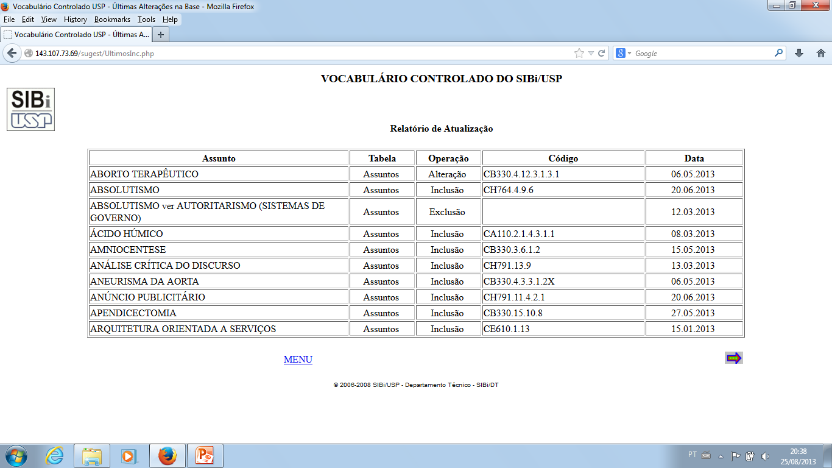Click code CE610.1.13
832x468 pixels.
[506, 329]
